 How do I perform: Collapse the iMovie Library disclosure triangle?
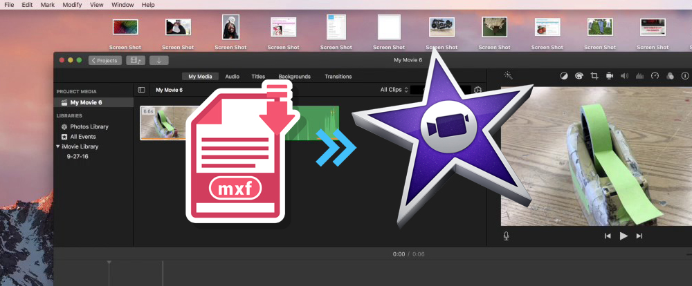click(x=58, y=146)
